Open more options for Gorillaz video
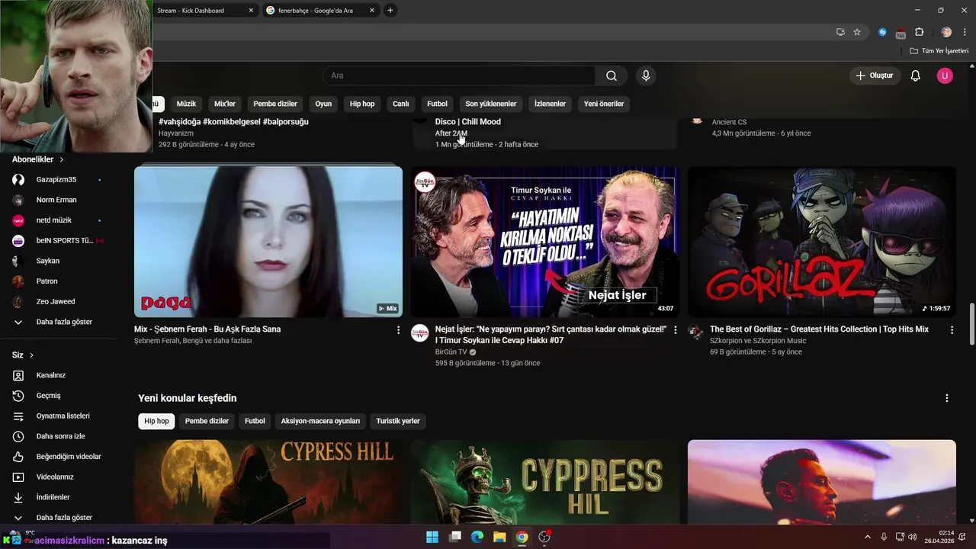The width and height of the screenshot is (976, 549). coord(952,330)
